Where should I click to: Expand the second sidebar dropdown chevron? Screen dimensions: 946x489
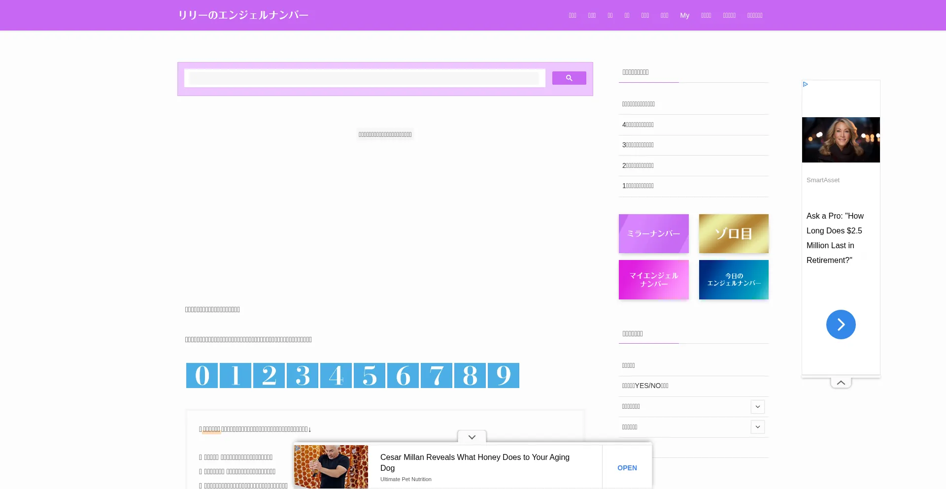757,427
